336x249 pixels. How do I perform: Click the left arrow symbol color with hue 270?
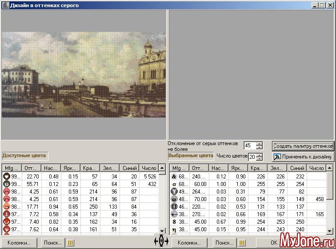tap(174, 214)
